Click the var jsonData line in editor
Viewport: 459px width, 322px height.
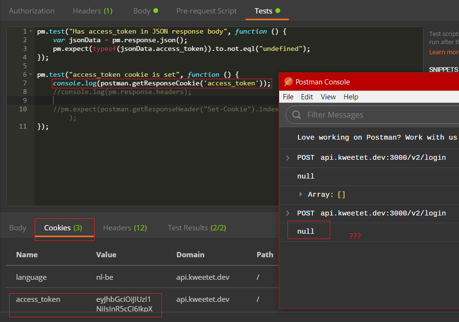click(120, 40)
